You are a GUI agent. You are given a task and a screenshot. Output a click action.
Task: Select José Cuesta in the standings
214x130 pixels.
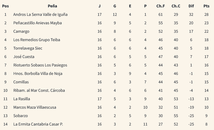24,57
